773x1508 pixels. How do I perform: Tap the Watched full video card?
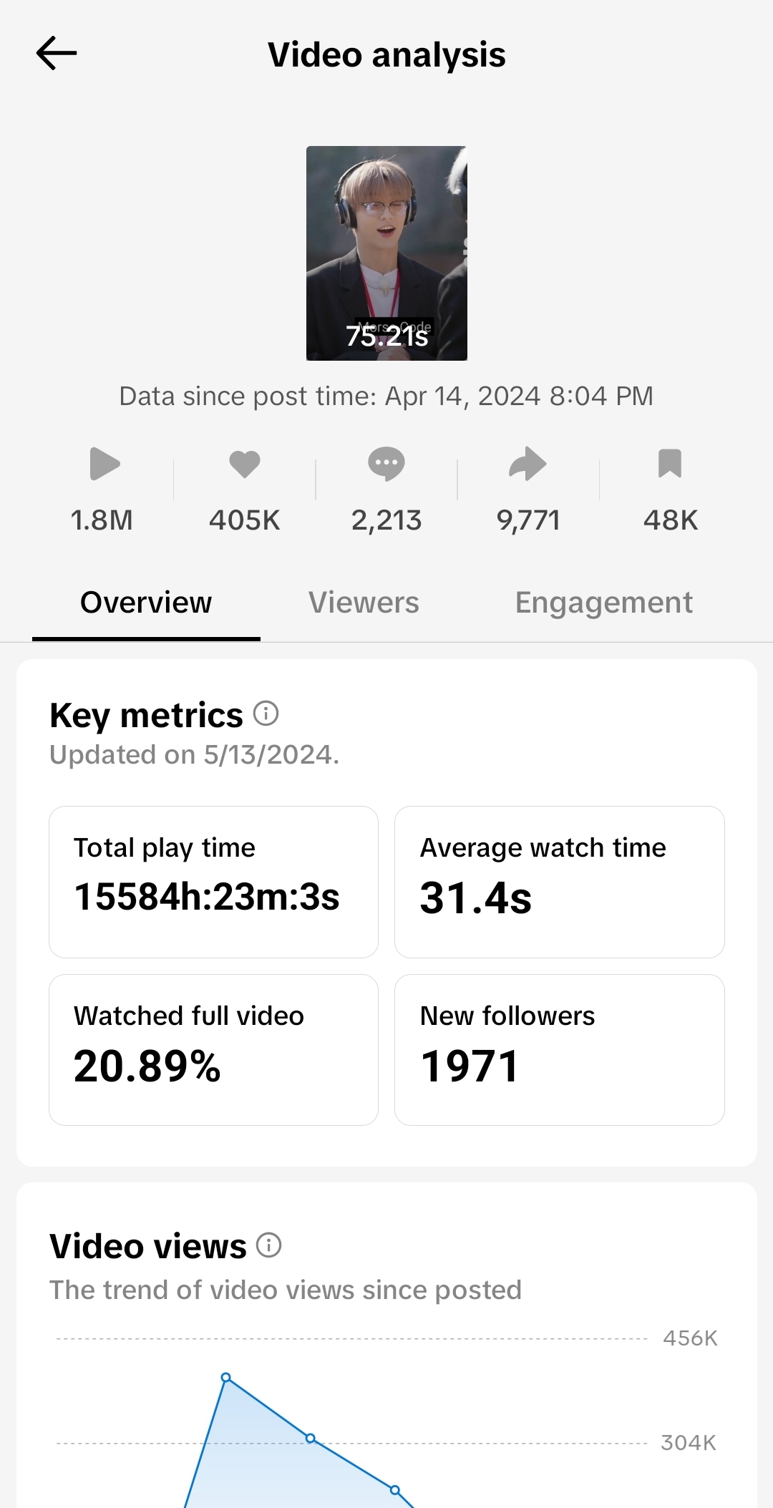213,1049
